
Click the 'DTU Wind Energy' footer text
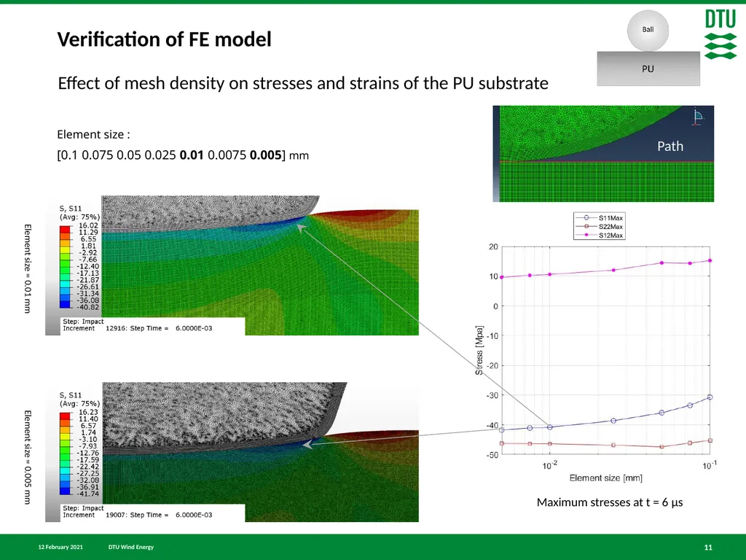pyautogui.click(x=131, y=547)
